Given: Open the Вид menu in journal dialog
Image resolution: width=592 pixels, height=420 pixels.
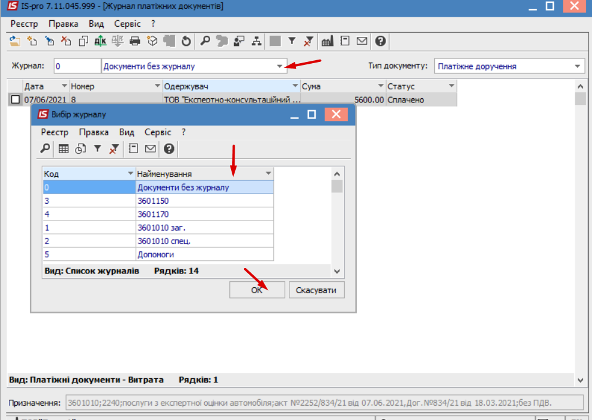Looking at the screenshot, I should point(127,132).
